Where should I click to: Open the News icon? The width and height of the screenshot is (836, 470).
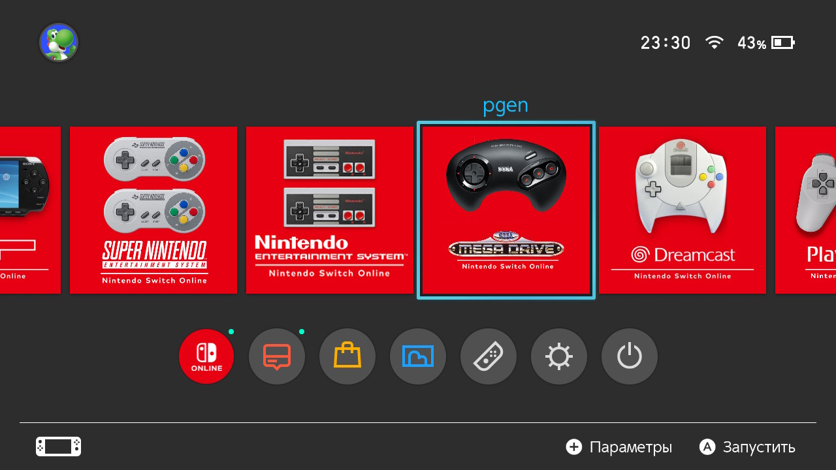[x=277, y=356]
